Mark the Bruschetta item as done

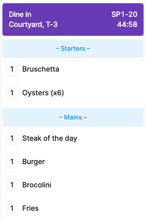click(73, 69)
